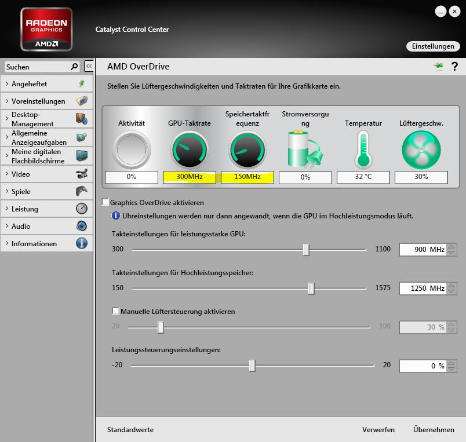
Task: Minimize the Catalyst Control Center window
Action: [440, 12]
